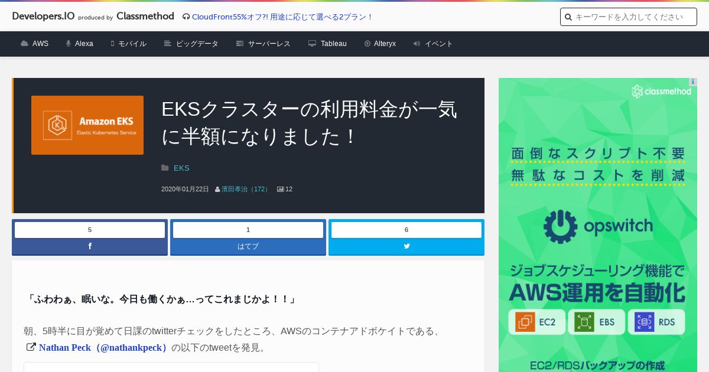This screenshot has height=372, width=709.
Task: Open the Alexa menu item
Action: (84, 44)
